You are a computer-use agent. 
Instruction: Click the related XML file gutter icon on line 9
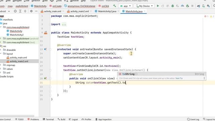46,33
